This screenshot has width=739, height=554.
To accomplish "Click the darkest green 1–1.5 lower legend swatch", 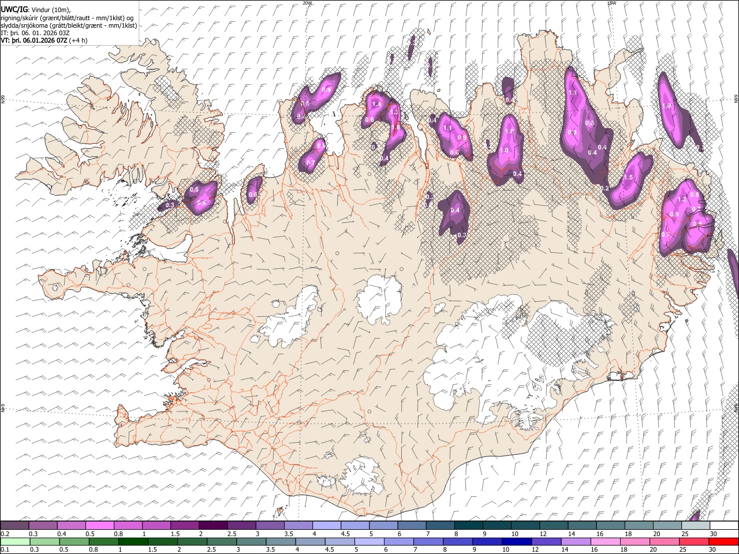I will coord(133,541).
